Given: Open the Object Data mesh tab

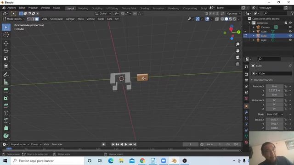Looking at the screenshot, I should point(246,136).
